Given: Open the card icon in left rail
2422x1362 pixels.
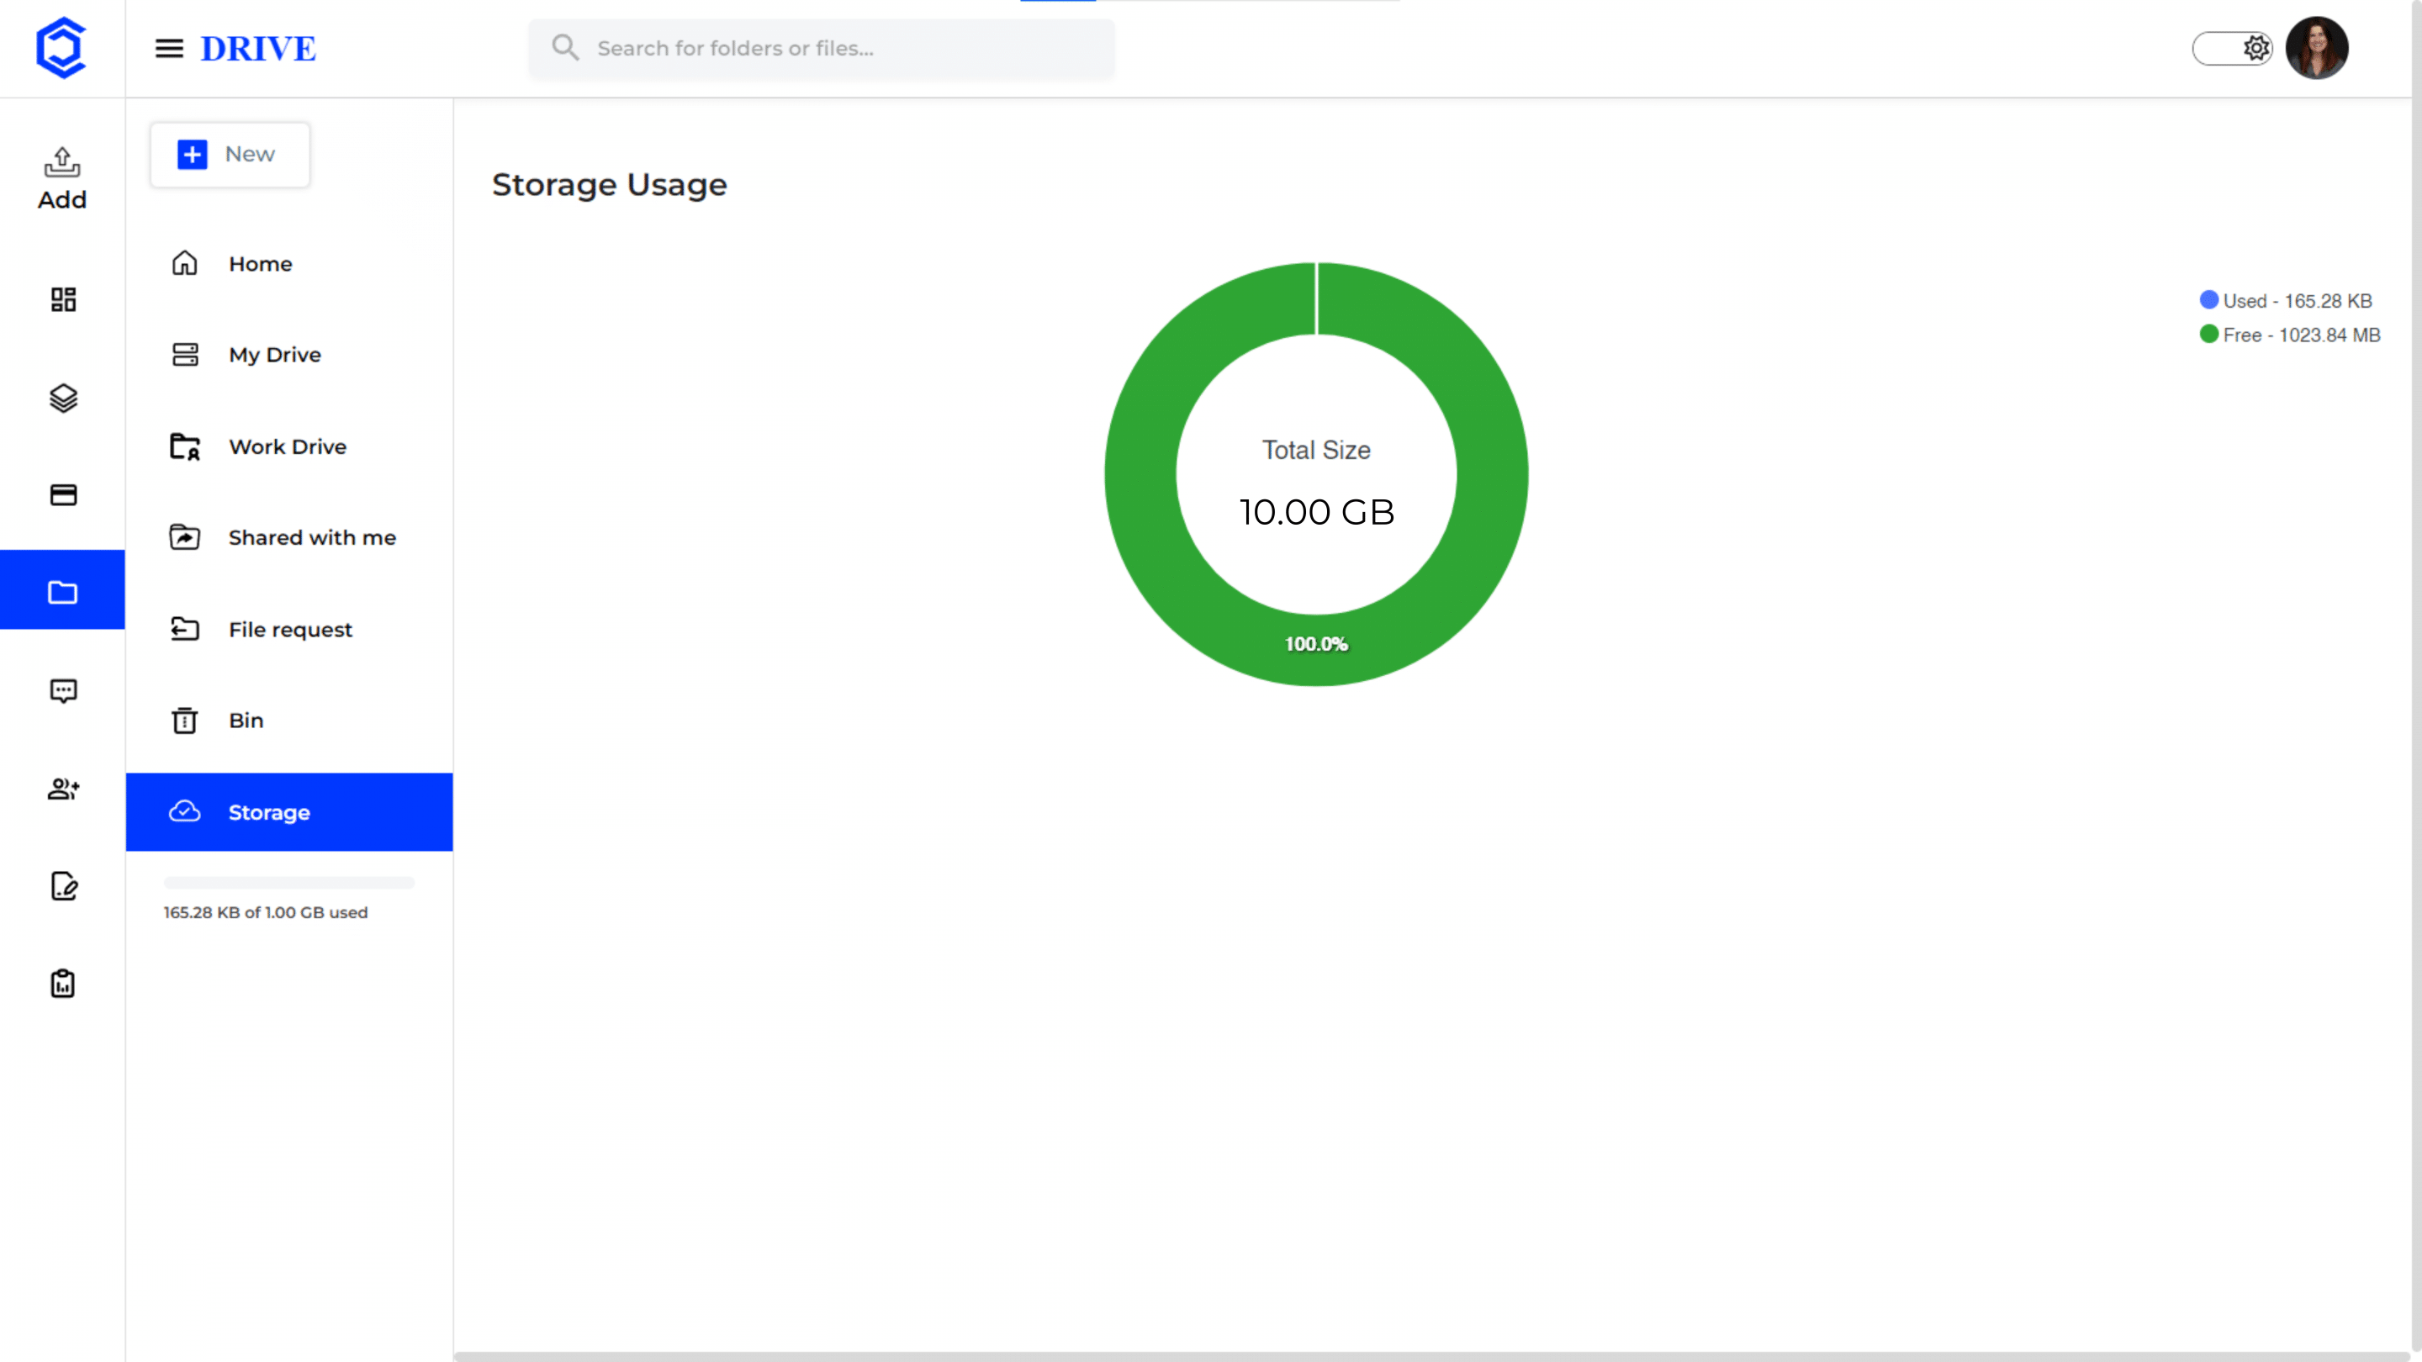Looking at the screenshot, I should coord(63,495).
